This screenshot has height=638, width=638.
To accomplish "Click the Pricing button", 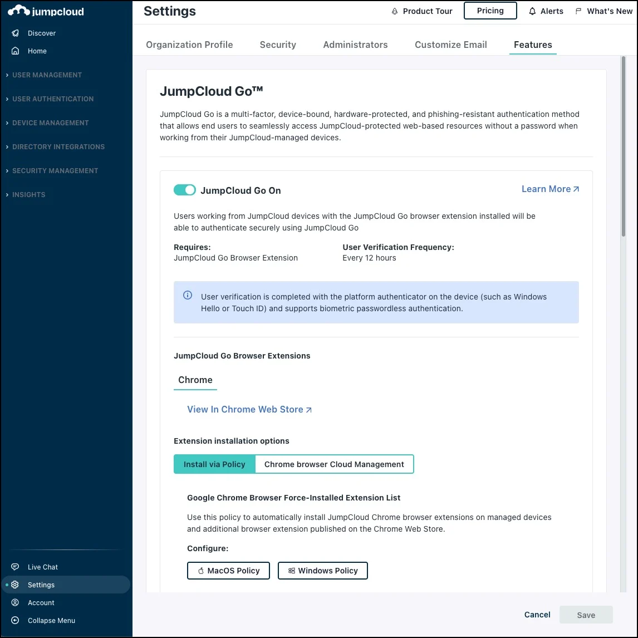I will click(x=490, y=11).
